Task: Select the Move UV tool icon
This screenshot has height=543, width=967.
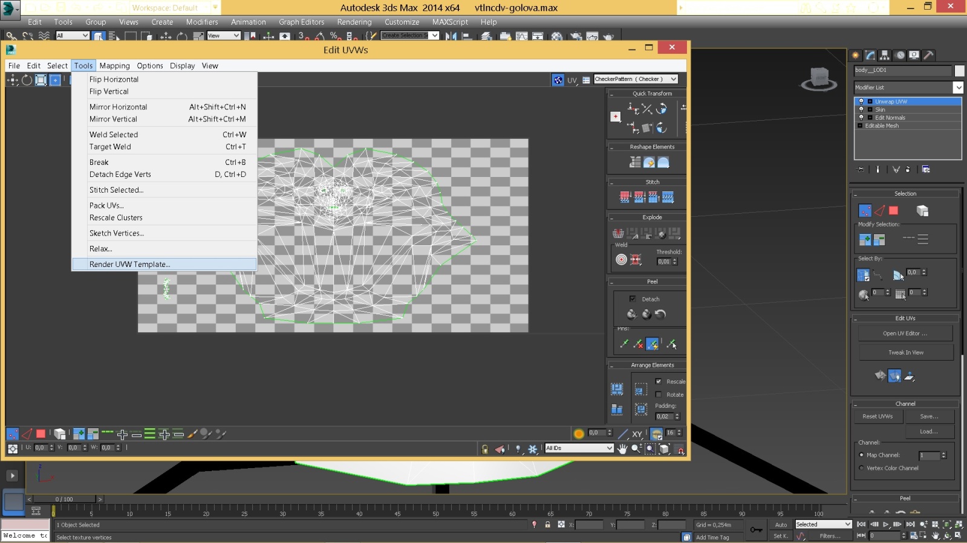Action: pos(12,80)
